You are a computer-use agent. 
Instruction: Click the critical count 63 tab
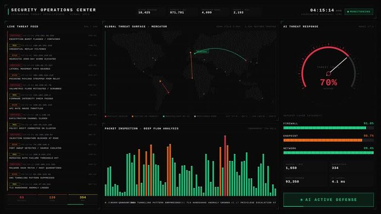tap(21, 199)
